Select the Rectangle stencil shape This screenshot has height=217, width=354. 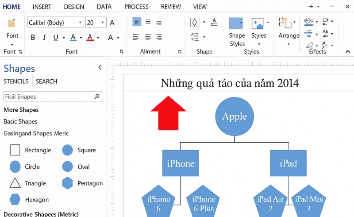click(x=15, y=150)
